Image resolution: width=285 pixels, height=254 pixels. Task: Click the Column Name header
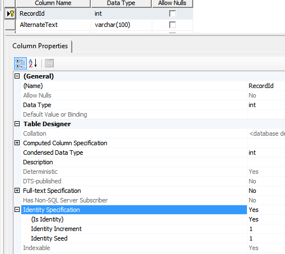[x=53, y=3]
